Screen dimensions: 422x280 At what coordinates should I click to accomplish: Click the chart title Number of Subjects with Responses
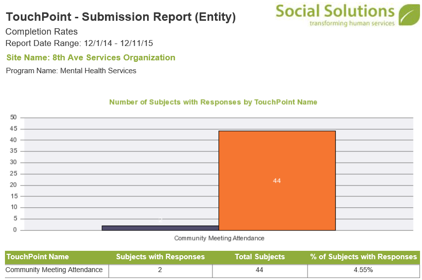click(213, 102)
